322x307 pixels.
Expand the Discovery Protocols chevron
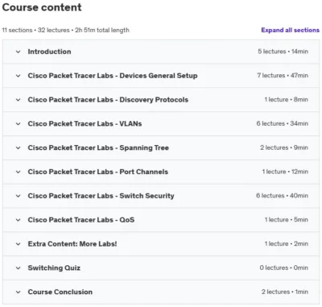pyautogui.click(x=18, y=100)
